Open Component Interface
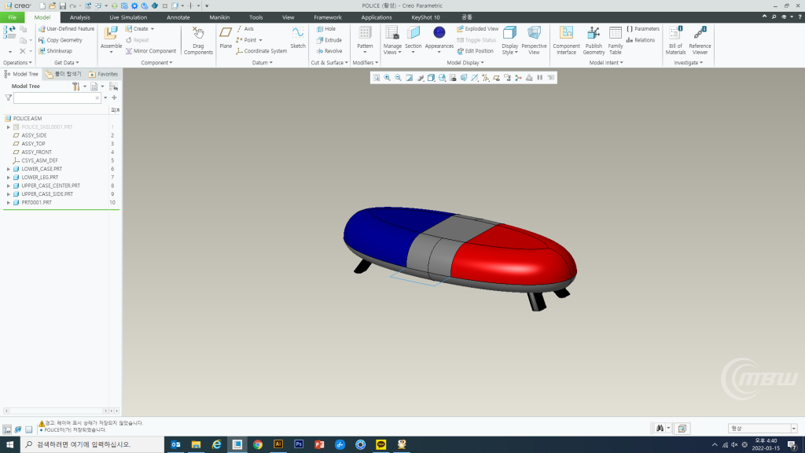 pyautogui.click(x=566, y=40)
